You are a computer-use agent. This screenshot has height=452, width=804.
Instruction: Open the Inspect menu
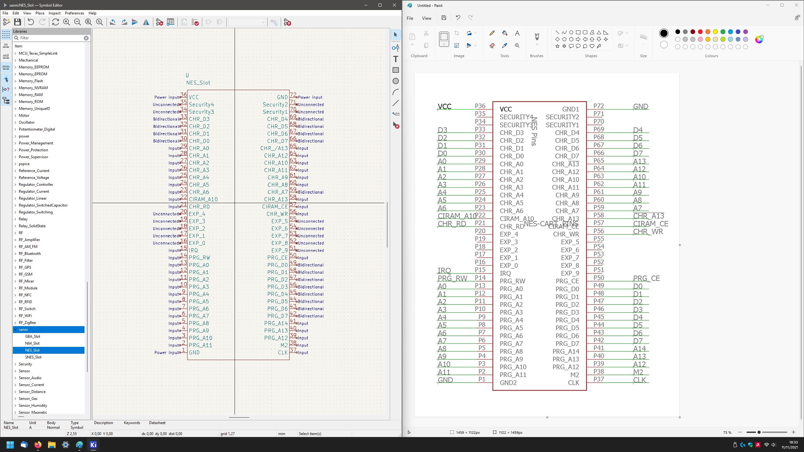point(55,13)
